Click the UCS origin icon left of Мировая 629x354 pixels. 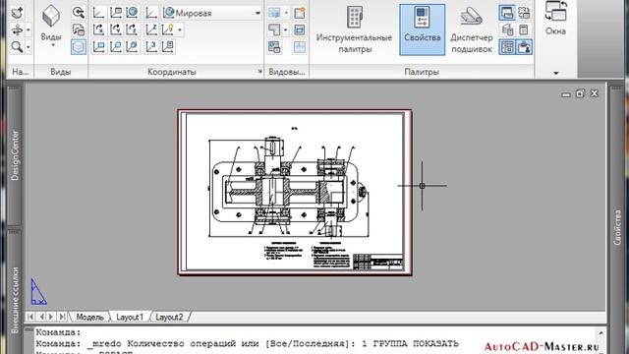pos(151,13)
